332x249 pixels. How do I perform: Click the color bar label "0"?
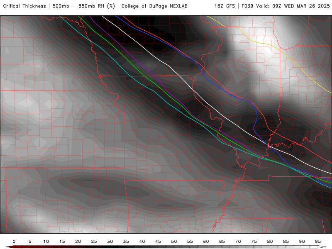point(14,242)
